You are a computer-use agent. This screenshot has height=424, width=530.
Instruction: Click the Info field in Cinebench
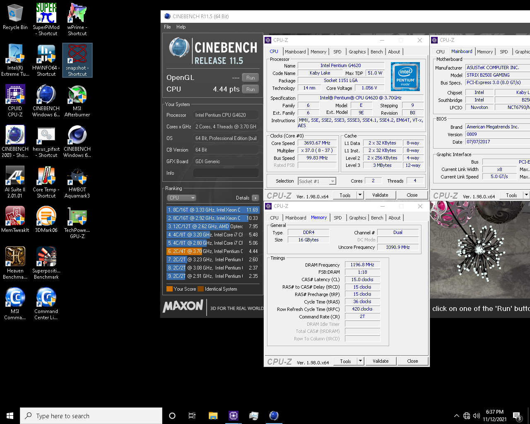226,173
